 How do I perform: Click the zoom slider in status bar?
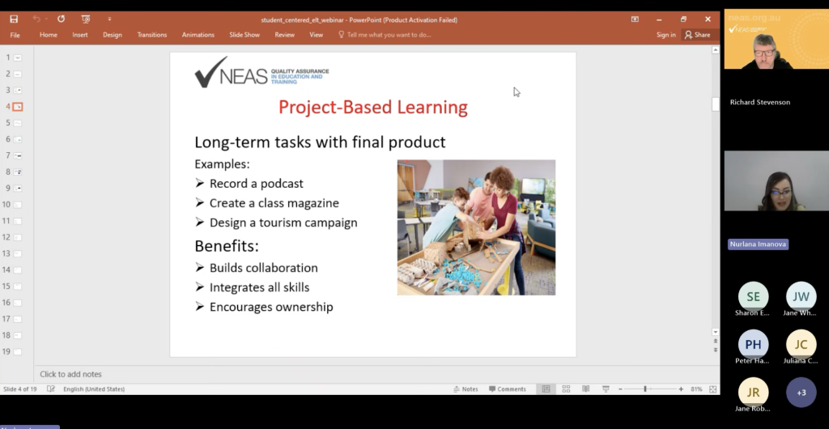pos(645,389)
